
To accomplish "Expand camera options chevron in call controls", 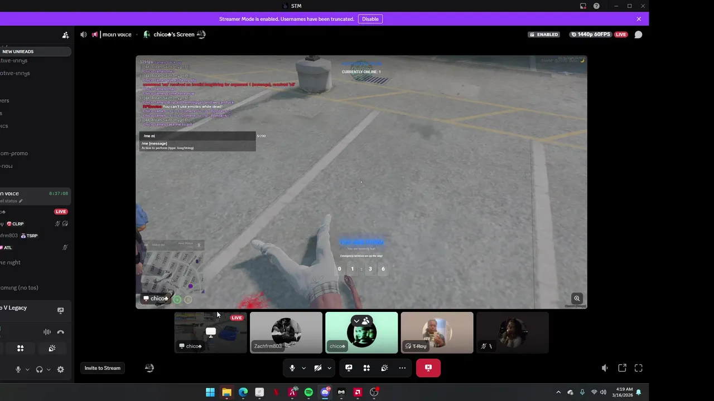I will 329,368.
